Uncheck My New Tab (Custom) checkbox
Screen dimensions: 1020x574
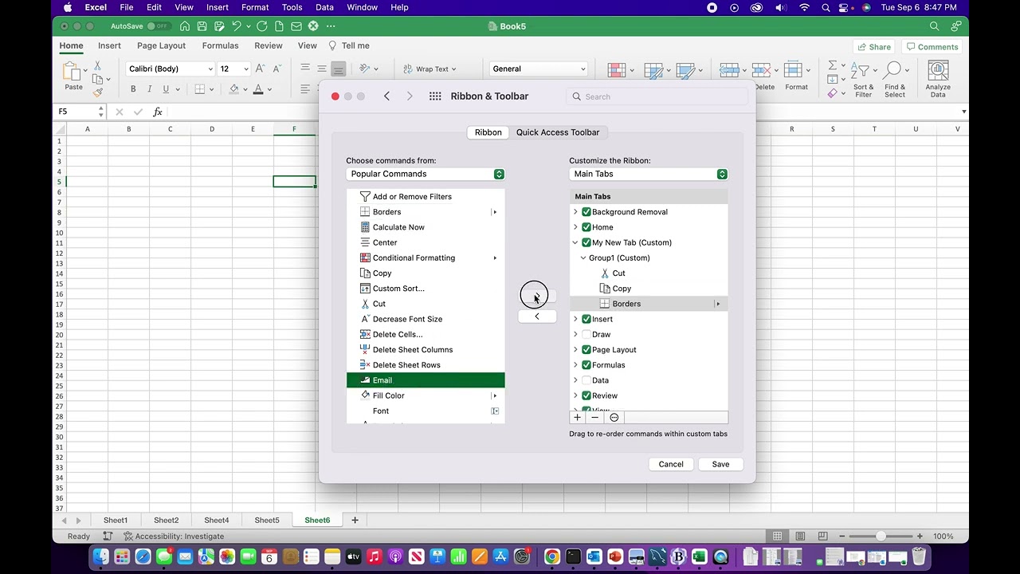(586, 242)
